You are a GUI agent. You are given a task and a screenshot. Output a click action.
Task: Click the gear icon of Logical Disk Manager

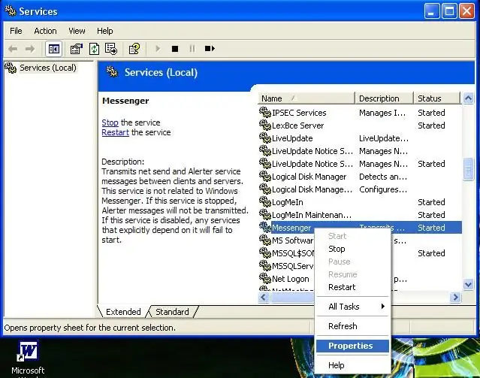click(x=265, y=176)
